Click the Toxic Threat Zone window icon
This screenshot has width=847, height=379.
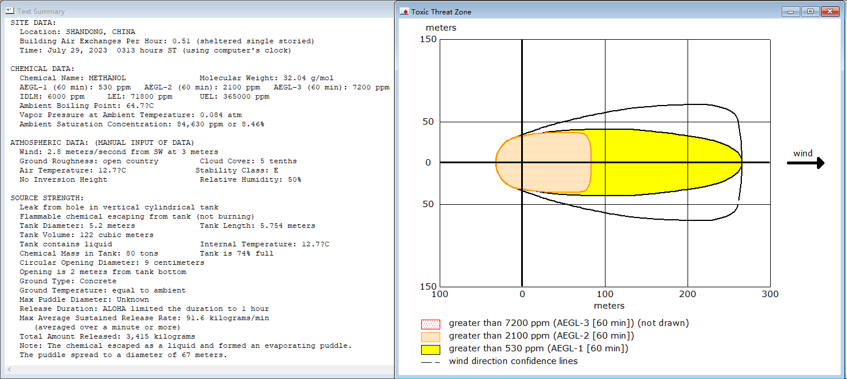tap(404, 12)
